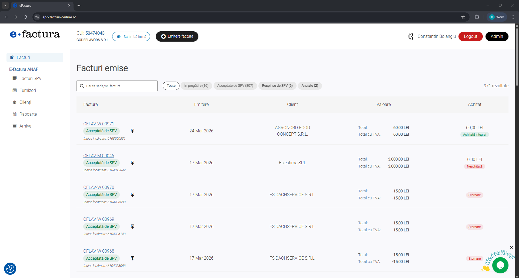Open invoice link CFLAV-W 00970
Screen dimensions: 519x278
click(x=99, y=187)
